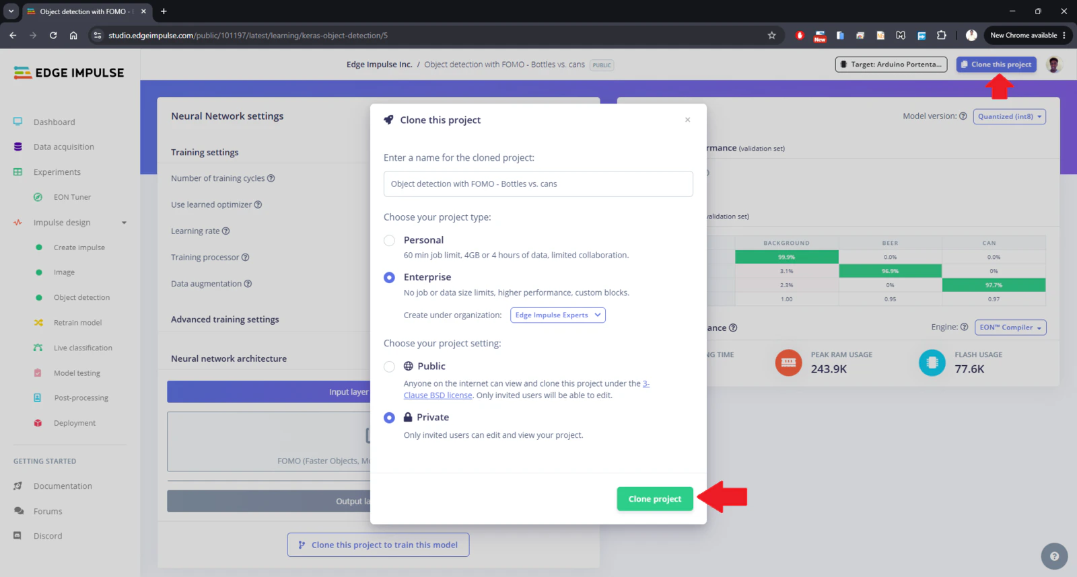The image size is (1077, 577).
Task: Close the Clone this project dialog
Action: 687,120
